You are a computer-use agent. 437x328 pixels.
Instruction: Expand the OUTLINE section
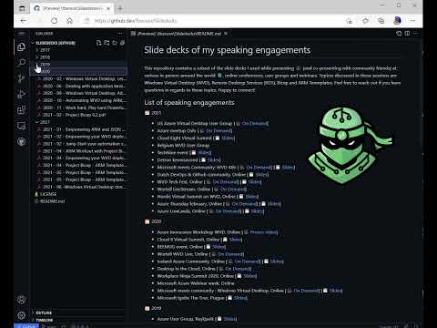click(79, 313)
